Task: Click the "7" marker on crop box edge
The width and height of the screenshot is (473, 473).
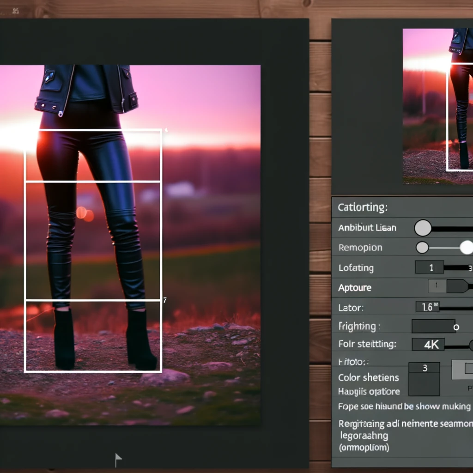Action: point(165,300)
